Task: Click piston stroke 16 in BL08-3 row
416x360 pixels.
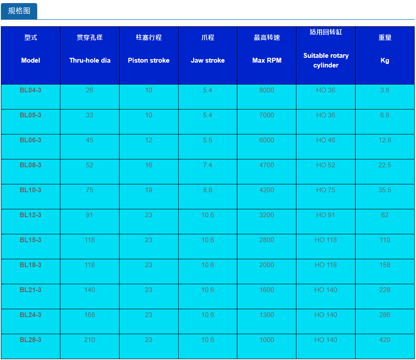Action: click(x=148, y=165)
